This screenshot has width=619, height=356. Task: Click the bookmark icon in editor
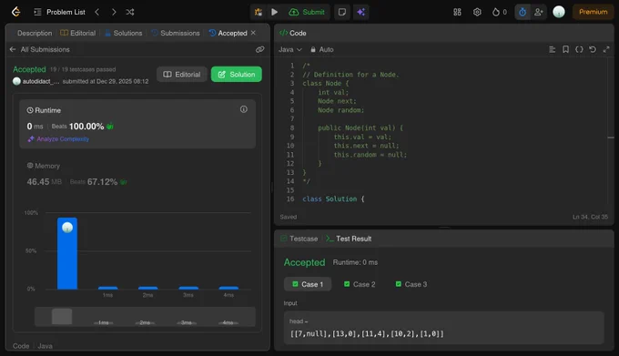tap(565, 49)
